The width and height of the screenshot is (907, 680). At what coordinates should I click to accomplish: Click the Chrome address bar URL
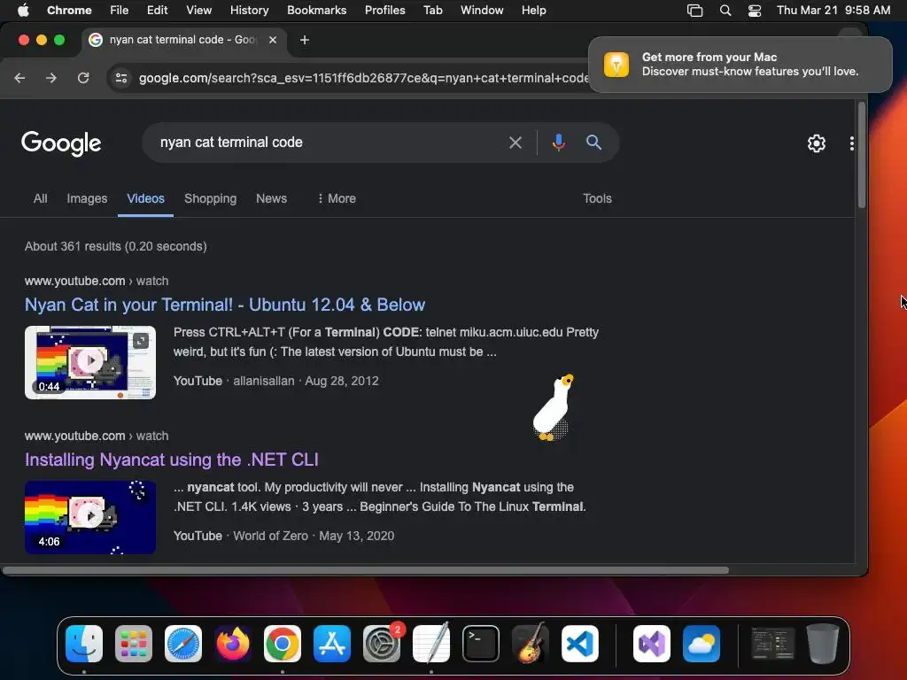click(x=363, y=78)
